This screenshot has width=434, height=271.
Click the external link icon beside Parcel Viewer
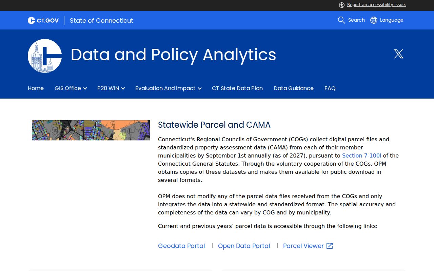[330, 246]
